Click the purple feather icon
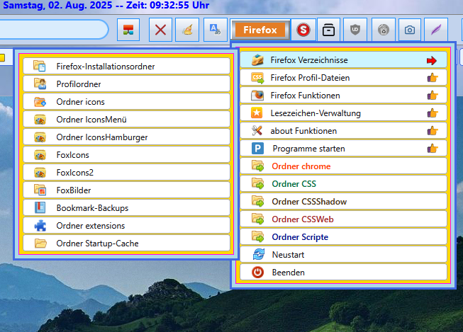 (435, 30)
